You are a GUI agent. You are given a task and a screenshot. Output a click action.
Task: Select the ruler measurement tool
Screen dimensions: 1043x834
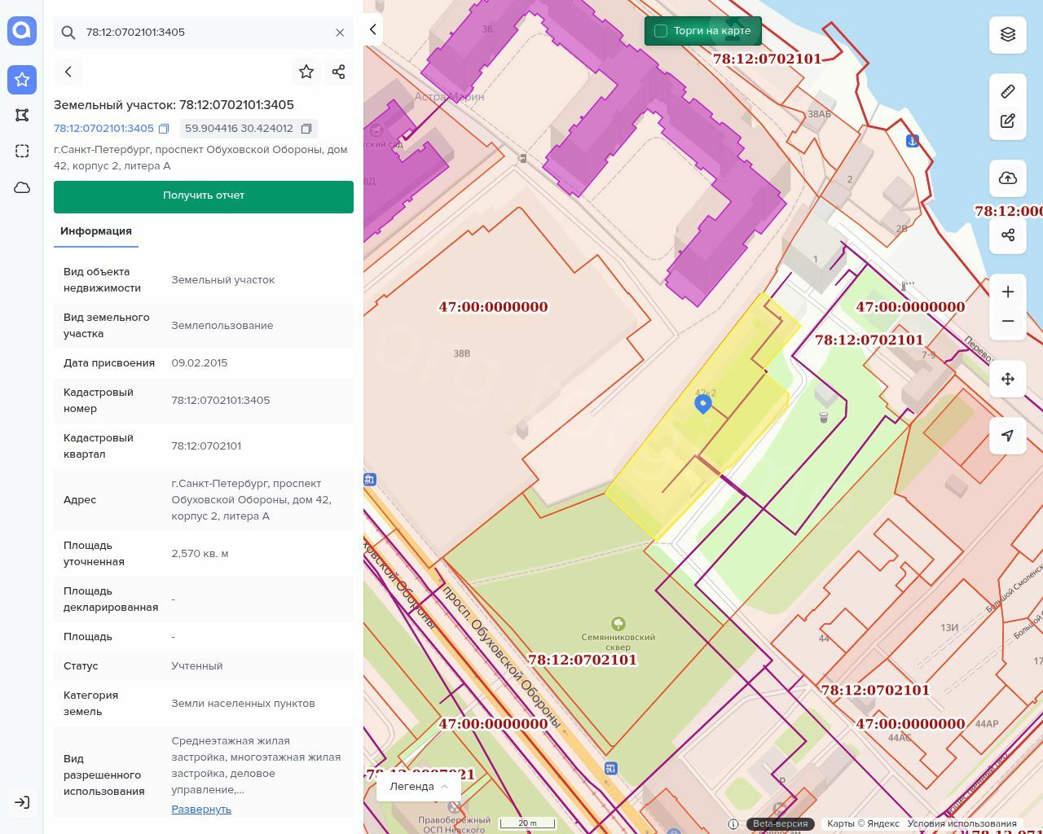click(1008, 91)
